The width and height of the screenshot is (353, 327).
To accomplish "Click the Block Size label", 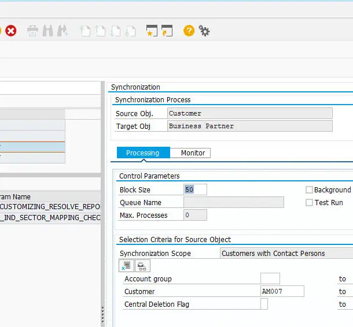I will coord(135,190).
